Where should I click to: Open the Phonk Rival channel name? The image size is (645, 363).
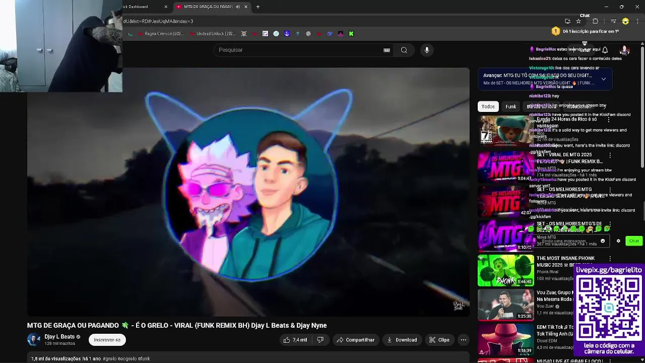548,272
